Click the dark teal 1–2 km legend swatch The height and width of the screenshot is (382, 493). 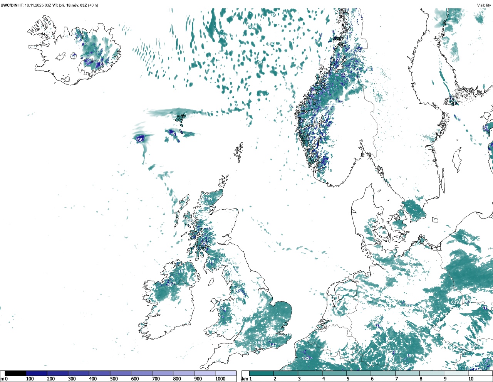pos(262,374)
